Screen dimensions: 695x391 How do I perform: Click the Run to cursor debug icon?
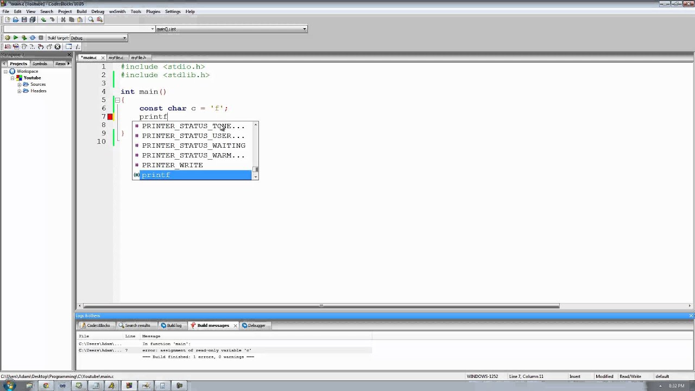(16, 47)
